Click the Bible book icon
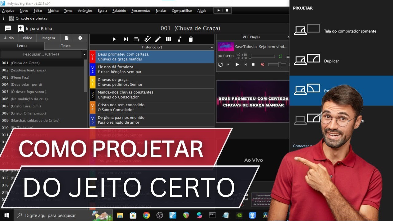 [21, 29]
